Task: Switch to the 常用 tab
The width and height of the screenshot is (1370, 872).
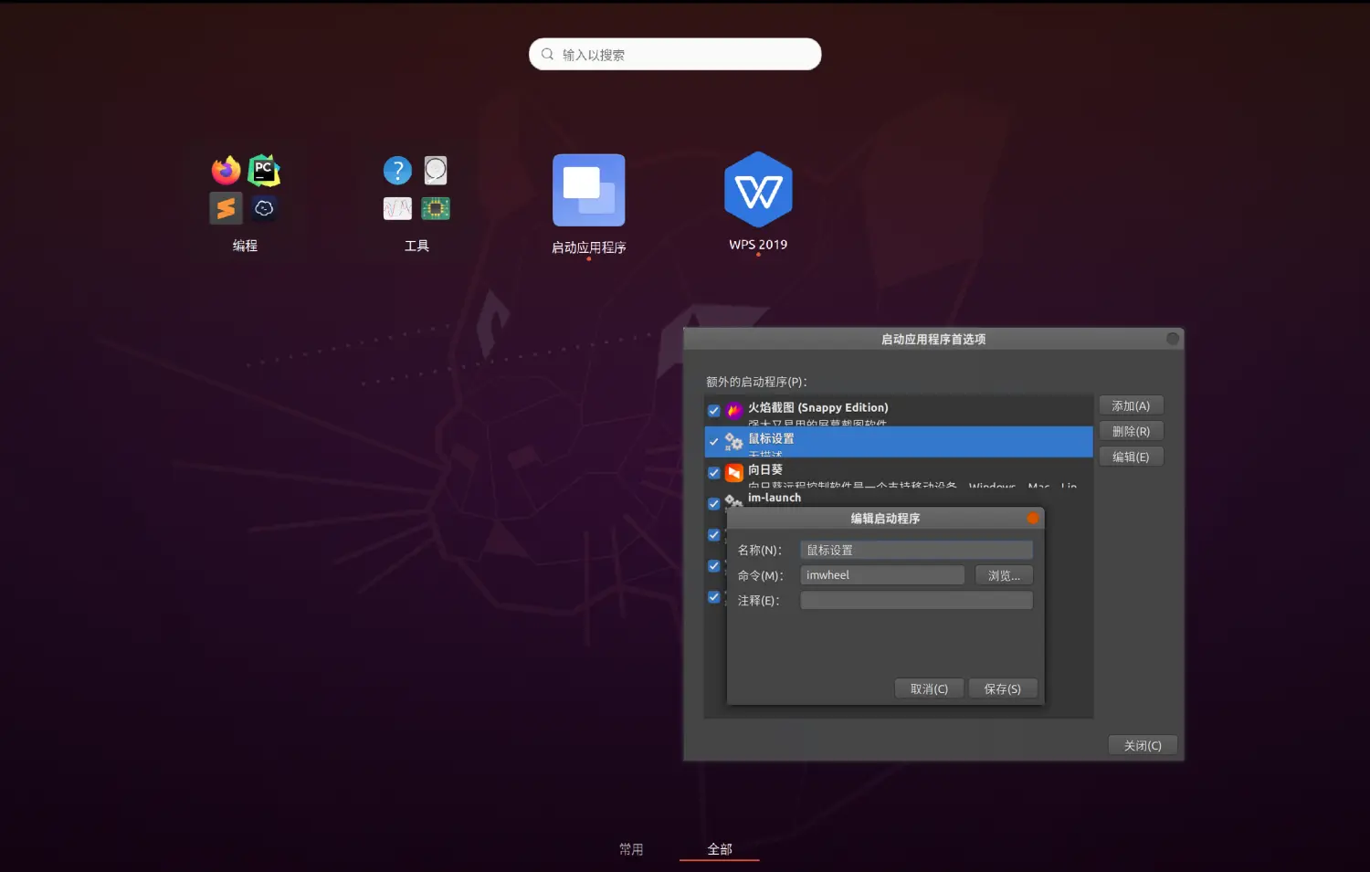Action: pos(631,849)
